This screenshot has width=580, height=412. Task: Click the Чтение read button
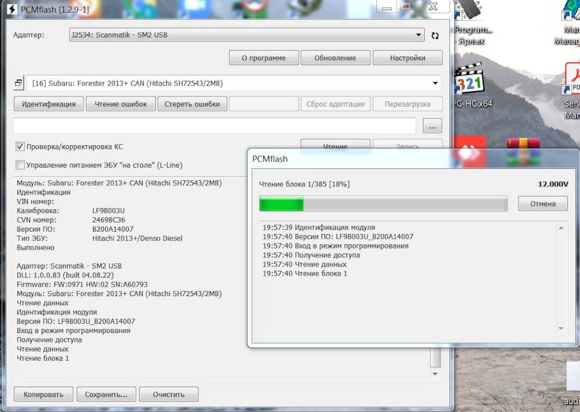pyautogui.click(x=335, y=145)
